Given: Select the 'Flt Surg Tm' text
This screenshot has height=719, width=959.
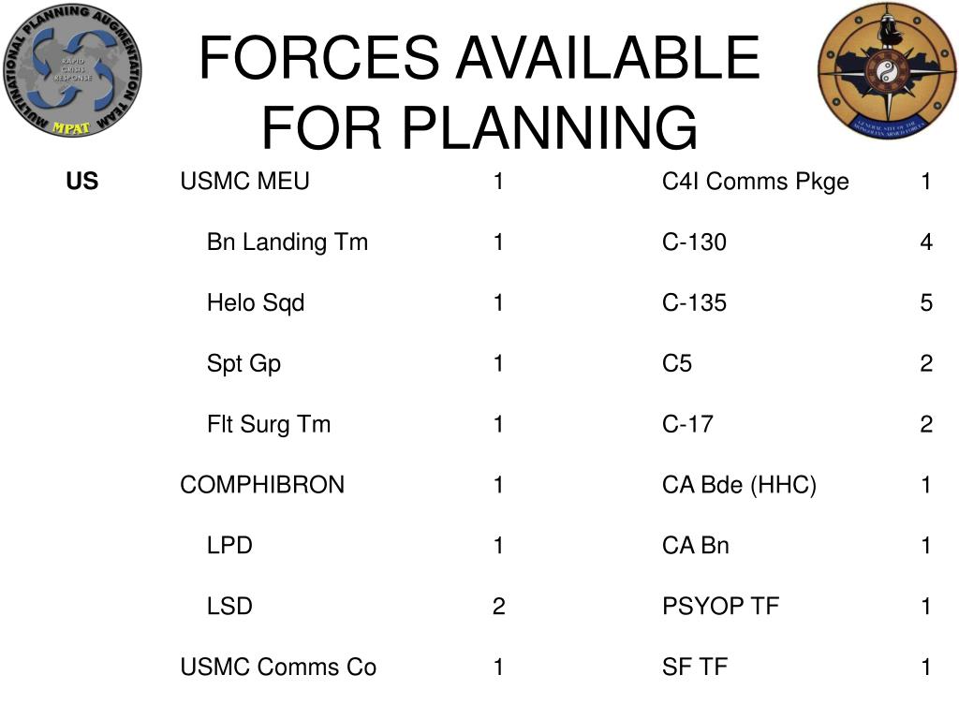Looking at the screenshot, I should 269,424.
